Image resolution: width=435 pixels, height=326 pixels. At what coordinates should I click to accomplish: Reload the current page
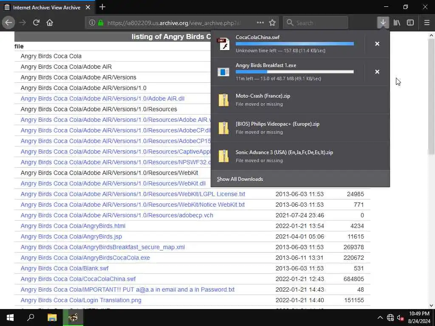[x=36, y=23]
